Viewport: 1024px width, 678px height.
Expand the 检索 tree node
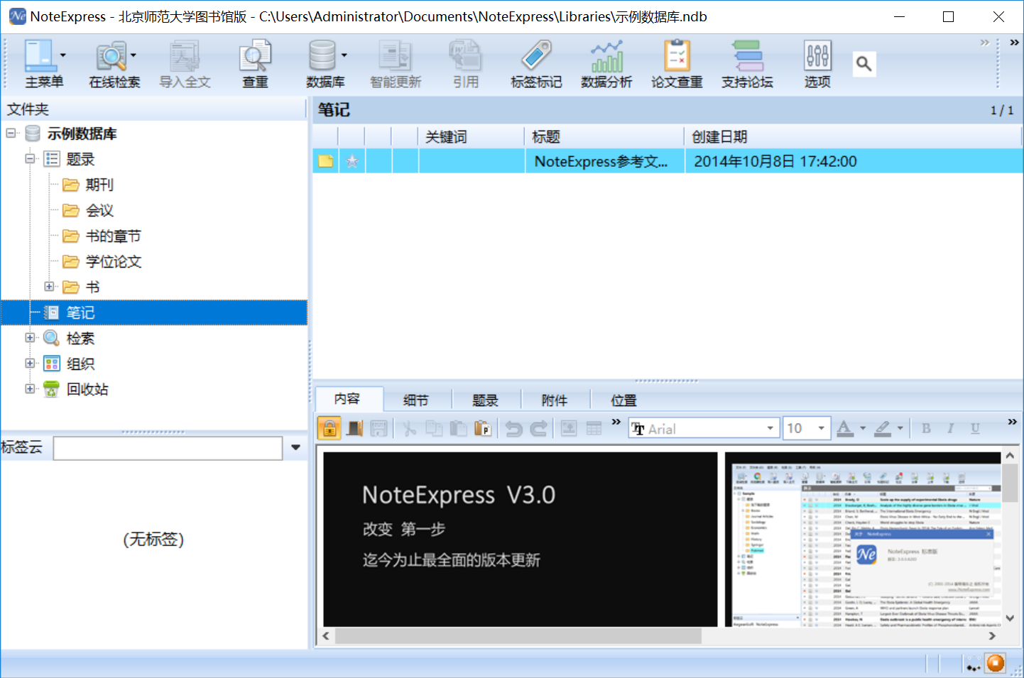click(x=30, y=337)
